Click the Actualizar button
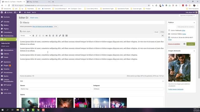The width and height of the screenshot is (200, 112). [x=191, y=44]
